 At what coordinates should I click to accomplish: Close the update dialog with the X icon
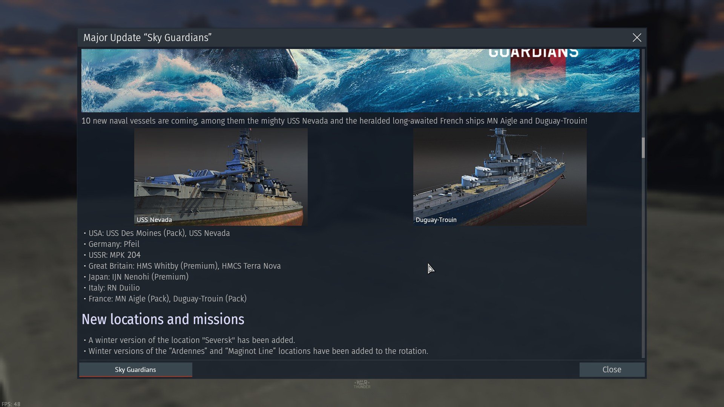[637, 38]
